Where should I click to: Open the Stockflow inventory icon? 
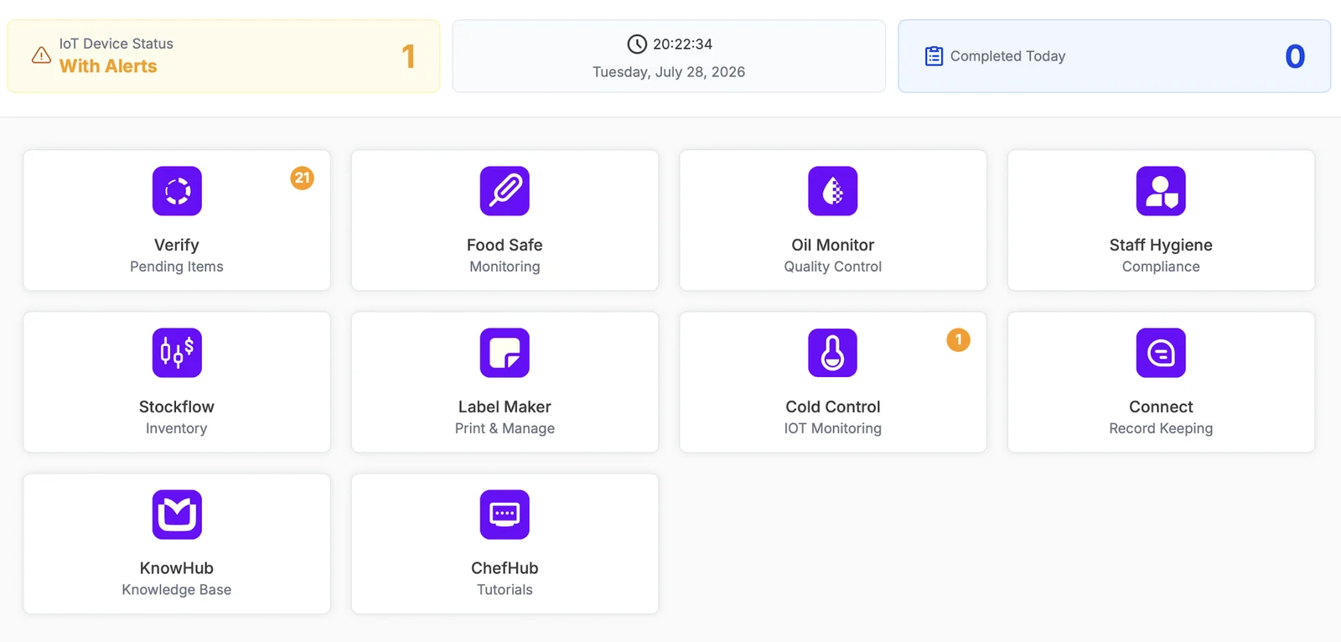(x=177, y=353)
